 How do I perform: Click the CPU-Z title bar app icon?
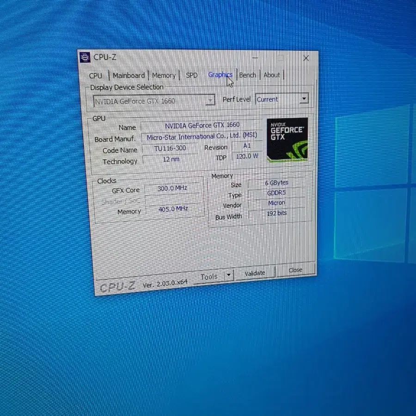[85, 57]
